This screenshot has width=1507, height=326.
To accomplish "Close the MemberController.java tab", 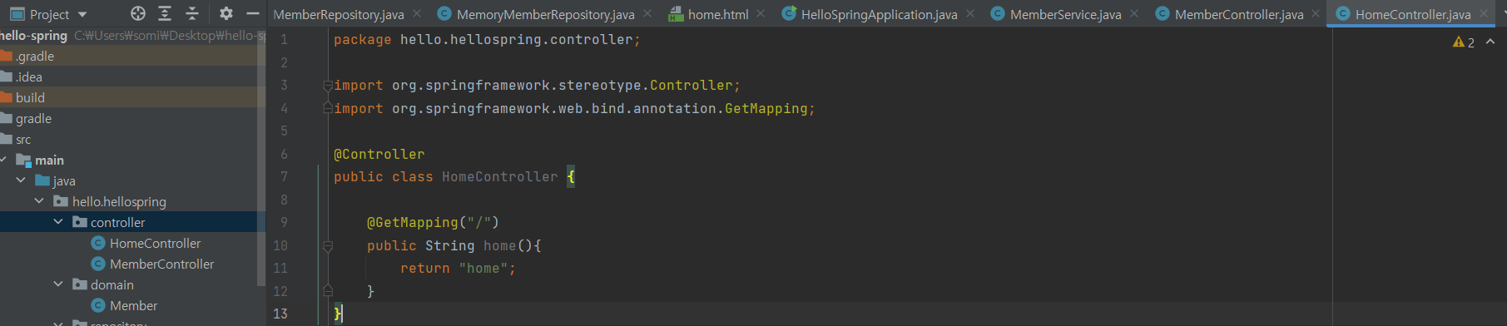I will 1316,14.
